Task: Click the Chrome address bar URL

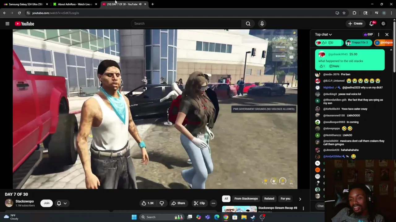Action: tap(55, 13)
